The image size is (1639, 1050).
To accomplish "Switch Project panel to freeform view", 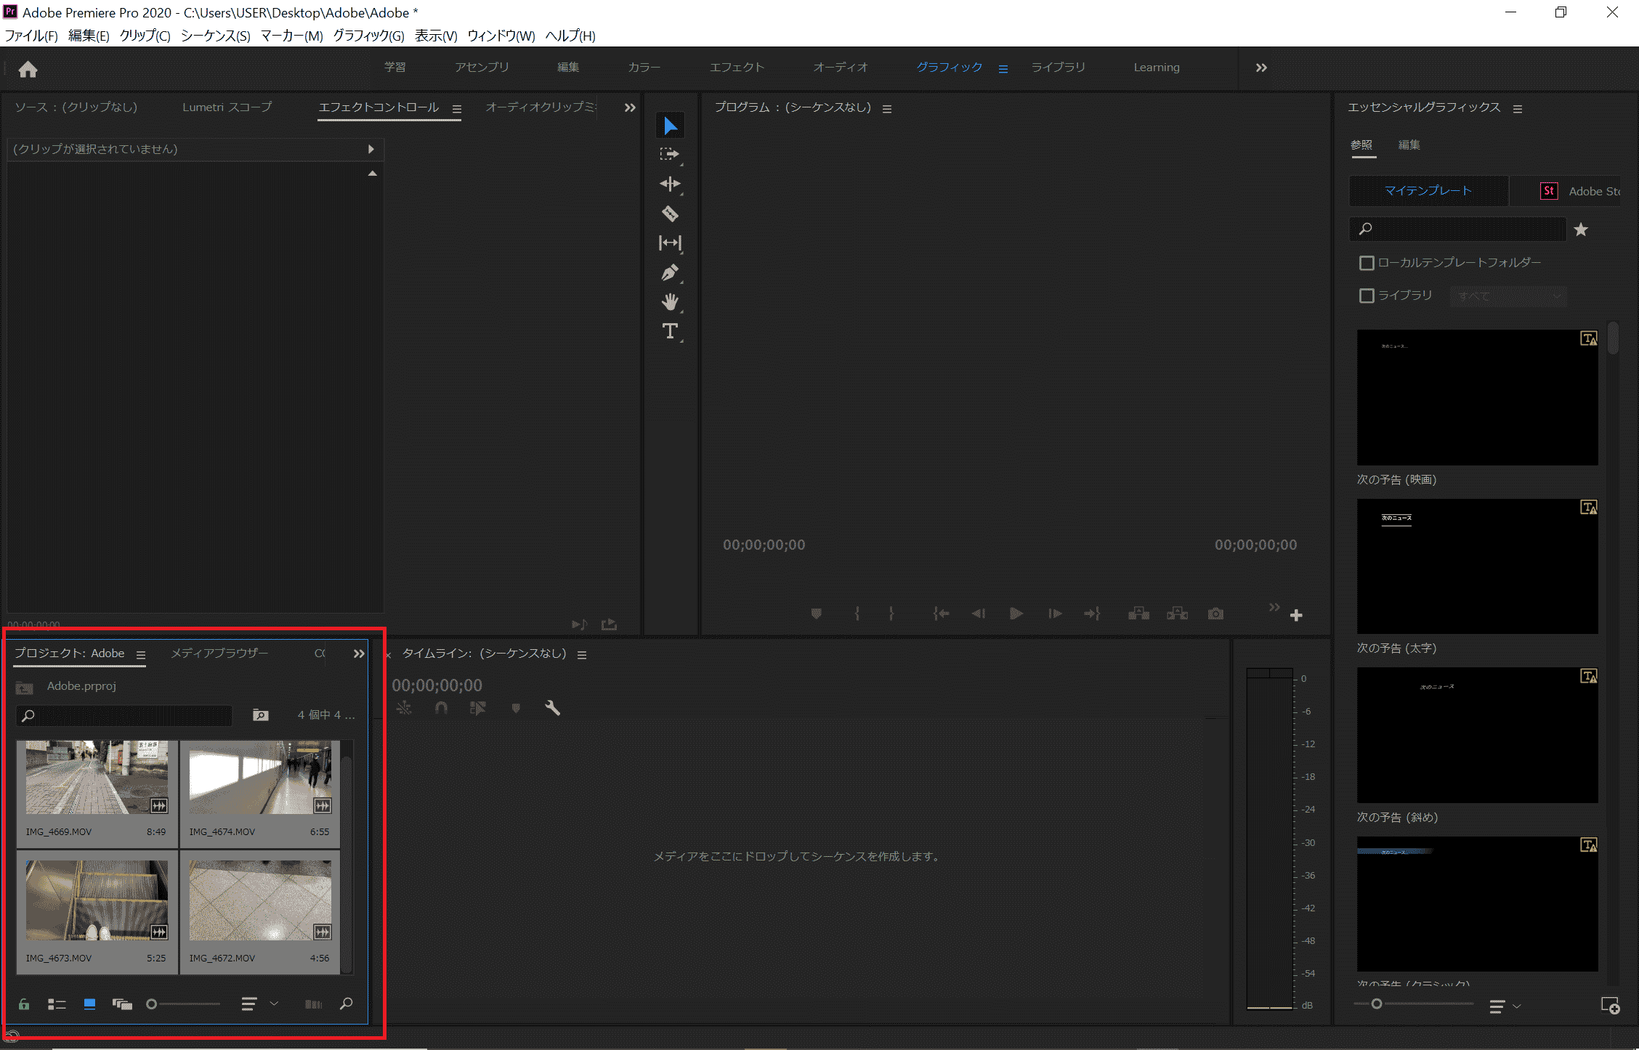I will tap(122, 1004).
